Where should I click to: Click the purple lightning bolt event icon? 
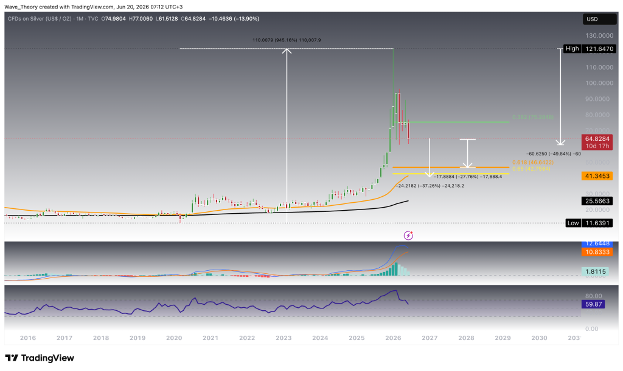[x=408, y=236]
